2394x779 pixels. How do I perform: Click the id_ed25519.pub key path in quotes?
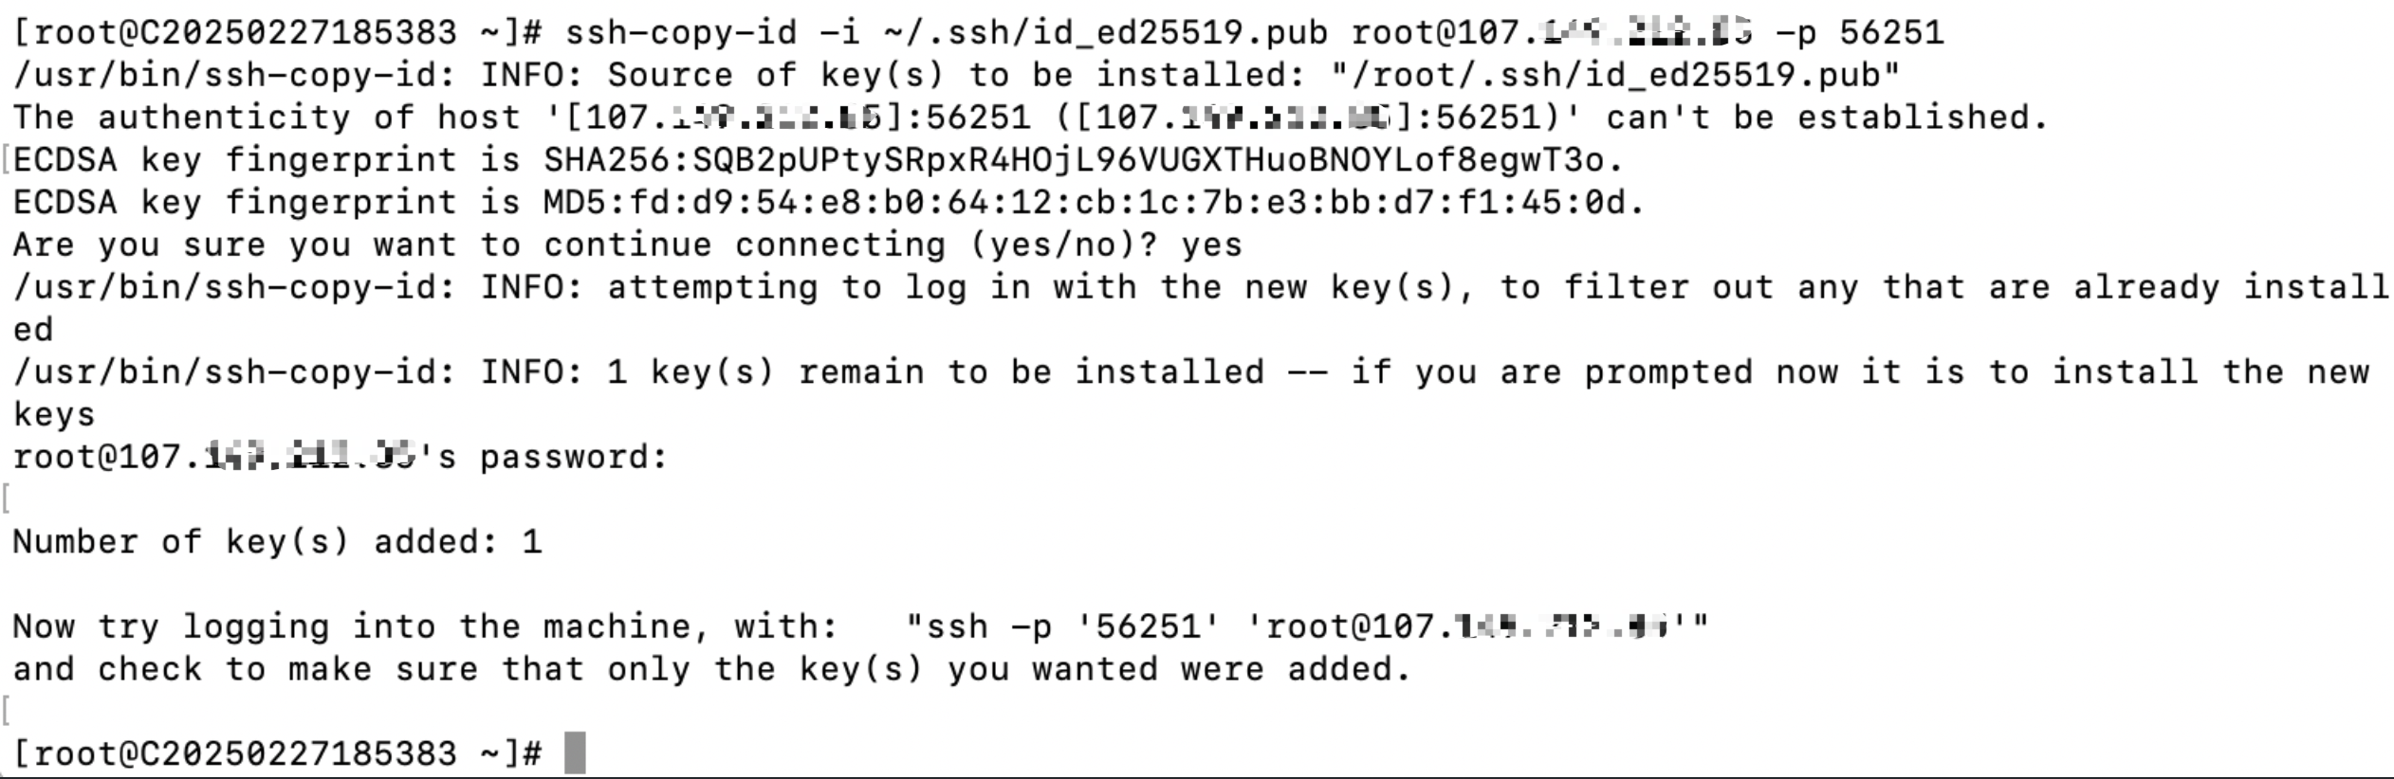[1615, 76]
